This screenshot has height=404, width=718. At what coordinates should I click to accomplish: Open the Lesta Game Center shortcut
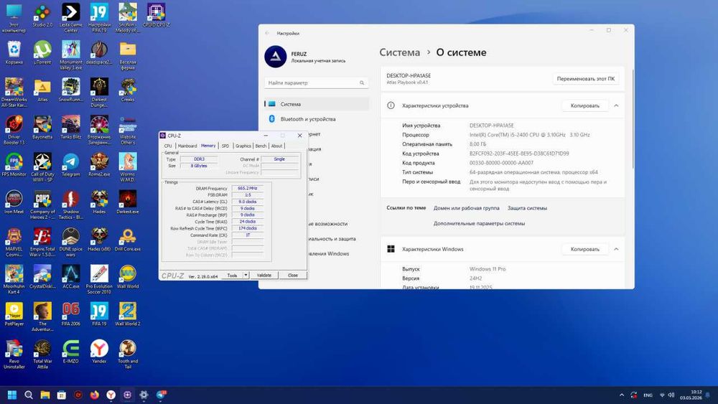click(x=70, y=19)
